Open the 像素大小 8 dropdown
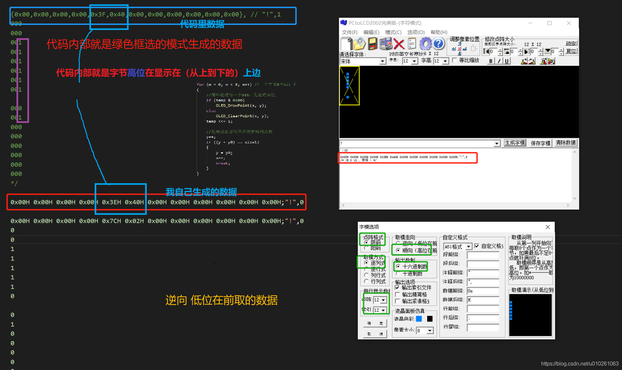 430,330
